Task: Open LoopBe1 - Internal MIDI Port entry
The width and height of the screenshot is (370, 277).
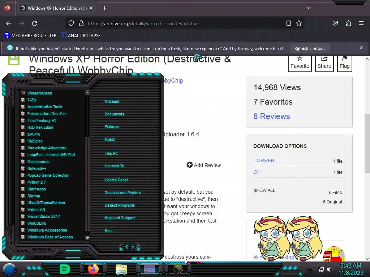Action: (x=51, y=155)
